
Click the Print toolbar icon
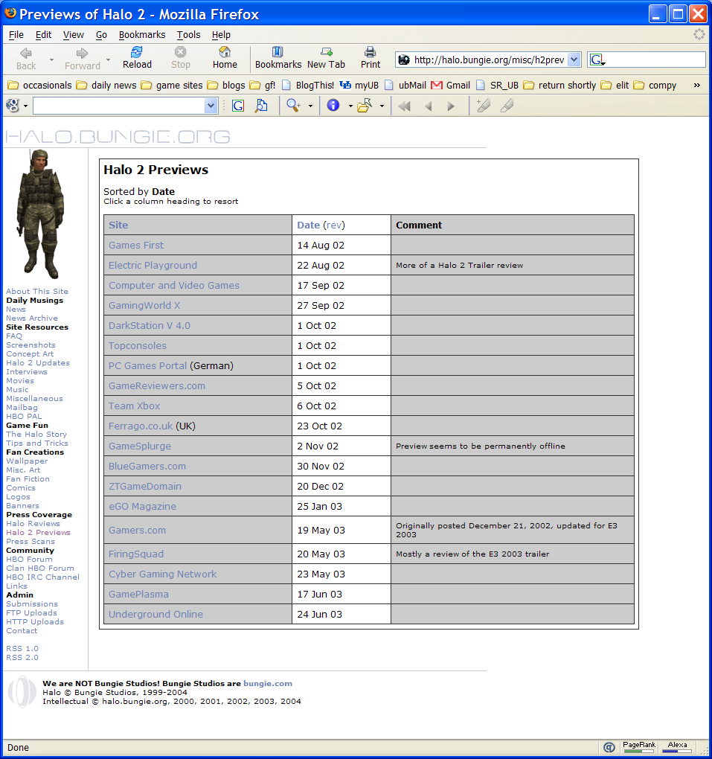[x=371, y=57]
